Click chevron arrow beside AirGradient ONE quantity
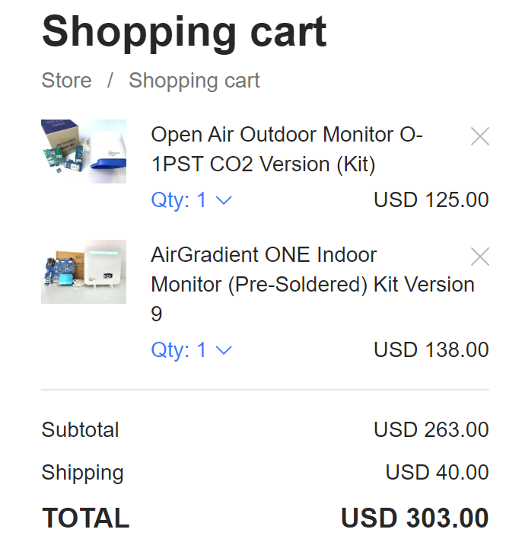This screenshot has height=558, width=522. pos(224,351)
